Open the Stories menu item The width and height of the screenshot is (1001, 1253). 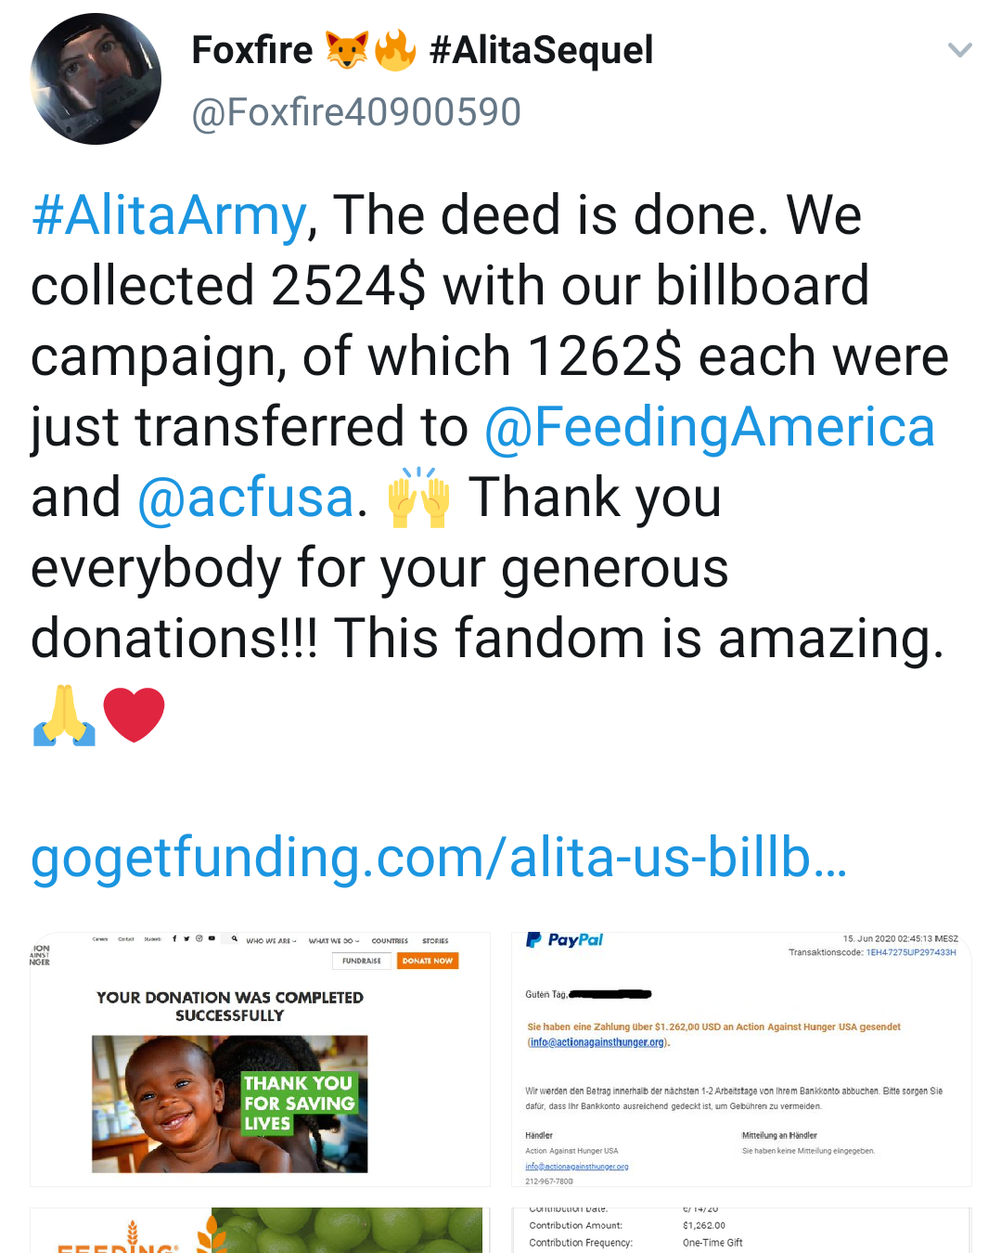435,941
